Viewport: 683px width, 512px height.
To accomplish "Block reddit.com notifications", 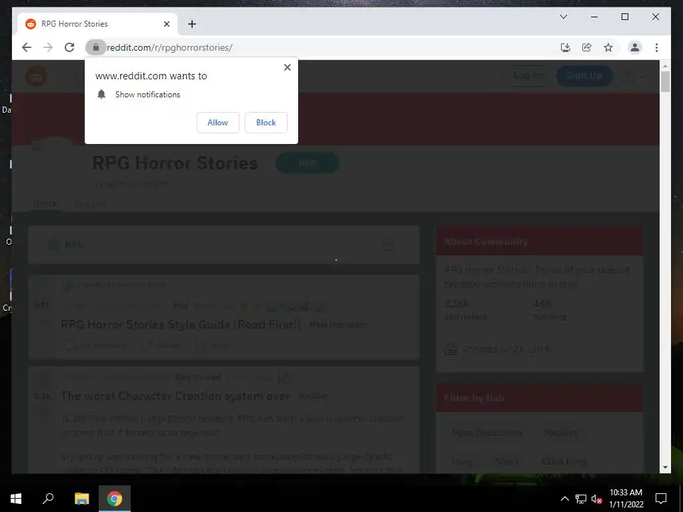I will click(x=265, y=123).
